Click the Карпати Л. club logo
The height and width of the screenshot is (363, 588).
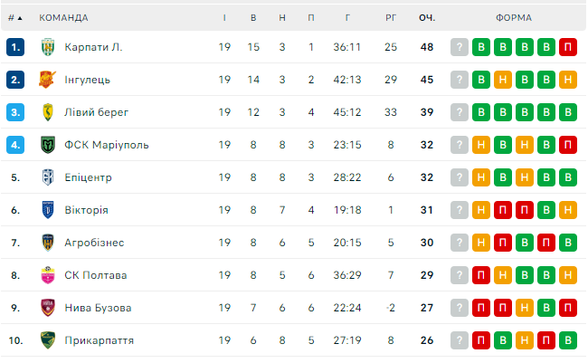pos(48,47)
